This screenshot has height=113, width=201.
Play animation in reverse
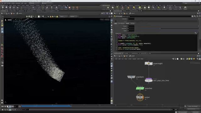[x=5, y=106]
